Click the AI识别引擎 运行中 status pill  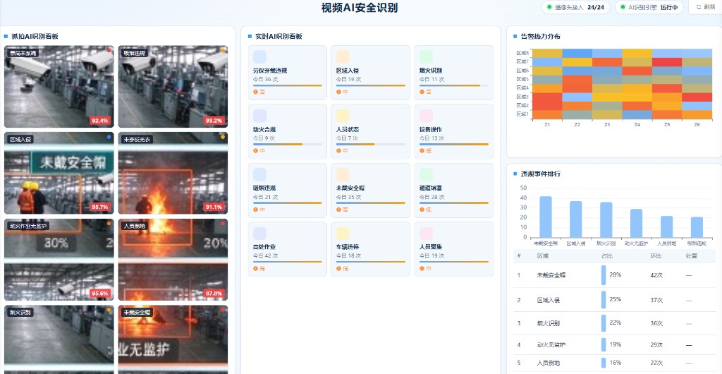[x=649, y=7]
